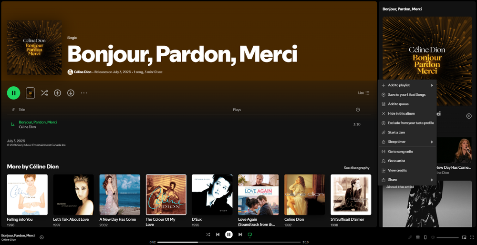Download the single with the arrow icon
The height and width of the screenshot is (245, 477).
(71, 93)
